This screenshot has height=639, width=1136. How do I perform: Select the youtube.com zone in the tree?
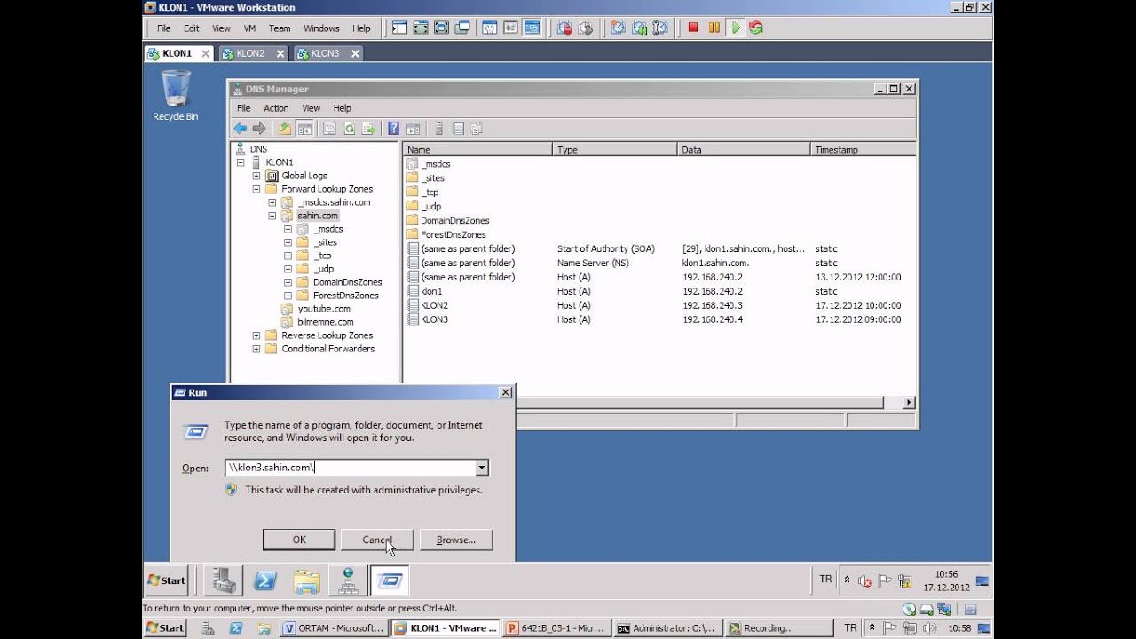(323, 309)
